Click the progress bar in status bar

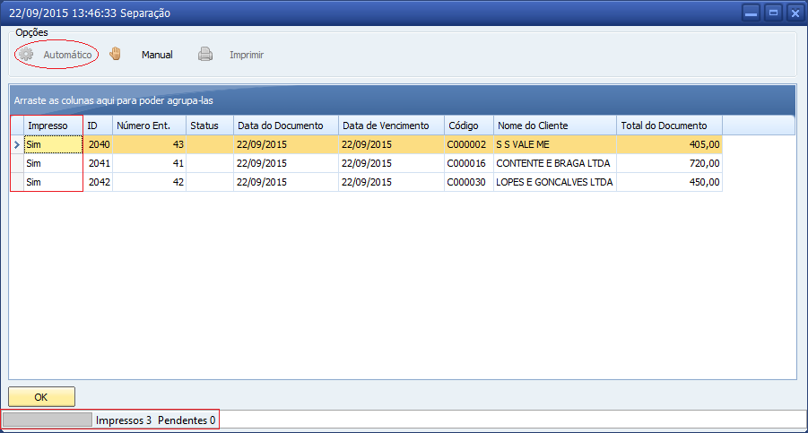(x=48, y=420)
